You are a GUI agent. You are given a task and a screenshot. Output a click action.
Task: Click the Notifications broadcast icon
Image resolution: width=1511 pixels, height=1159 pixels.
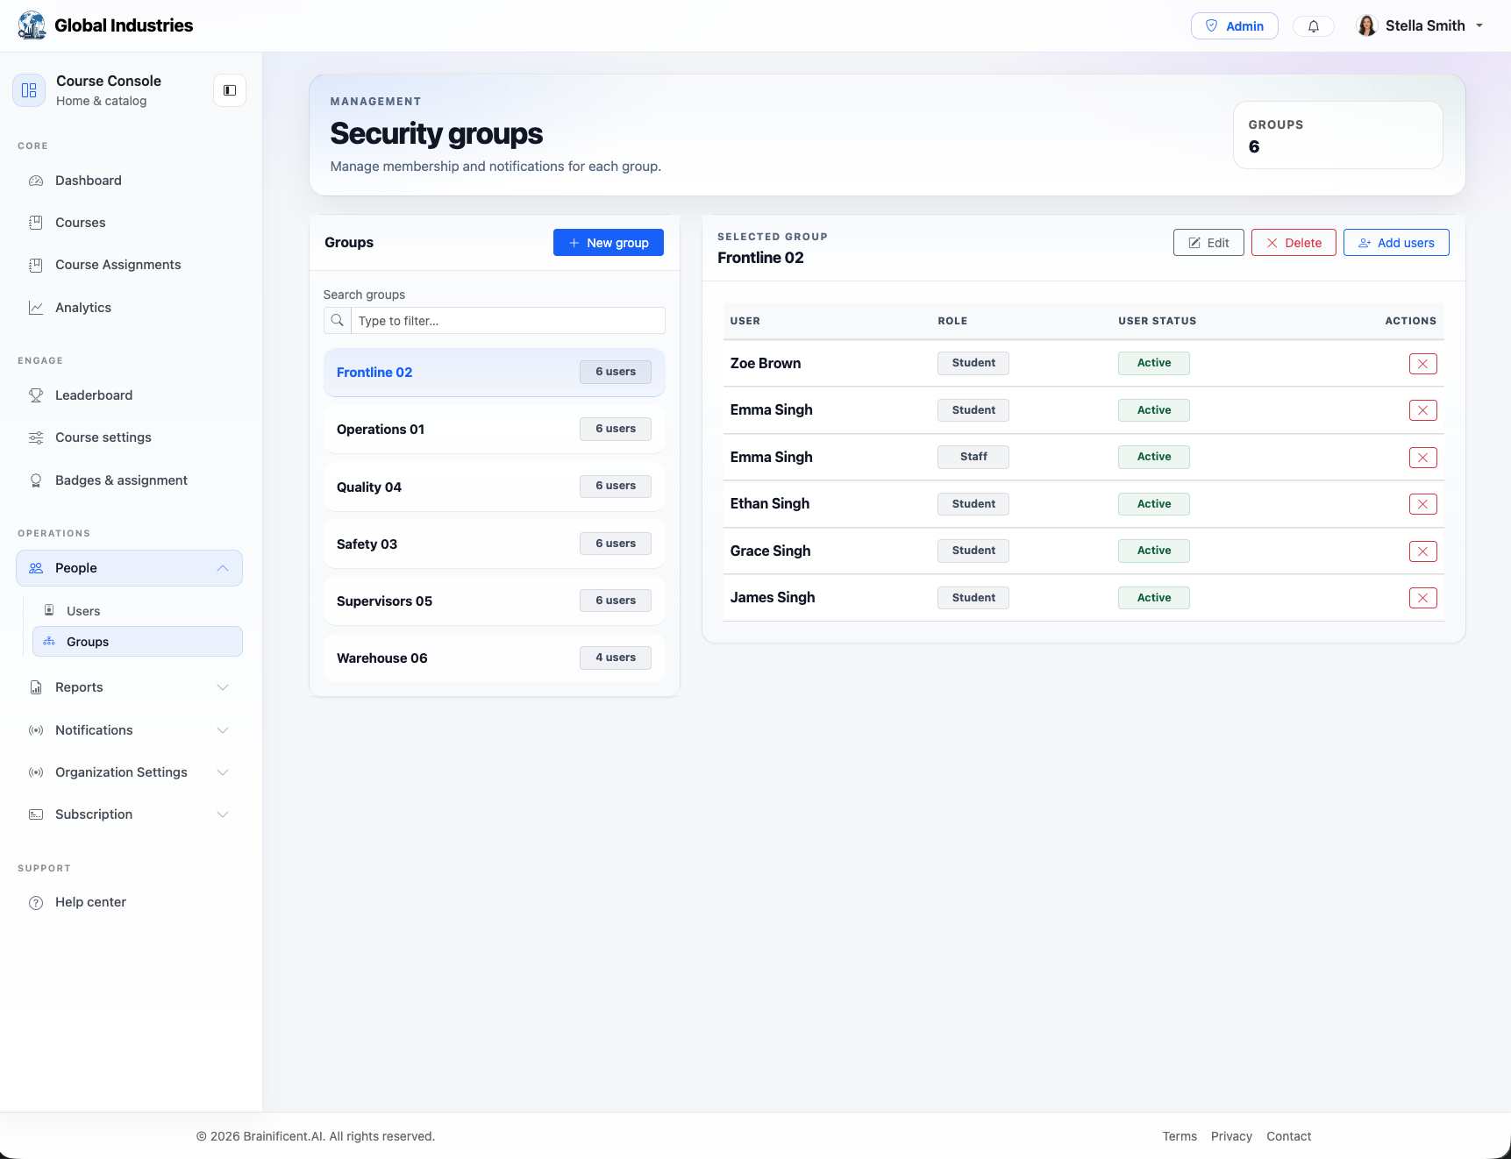click(36, 730)
